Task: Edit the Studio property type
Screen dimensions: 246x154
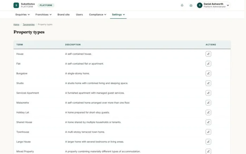Action: (x=208, y=83)
